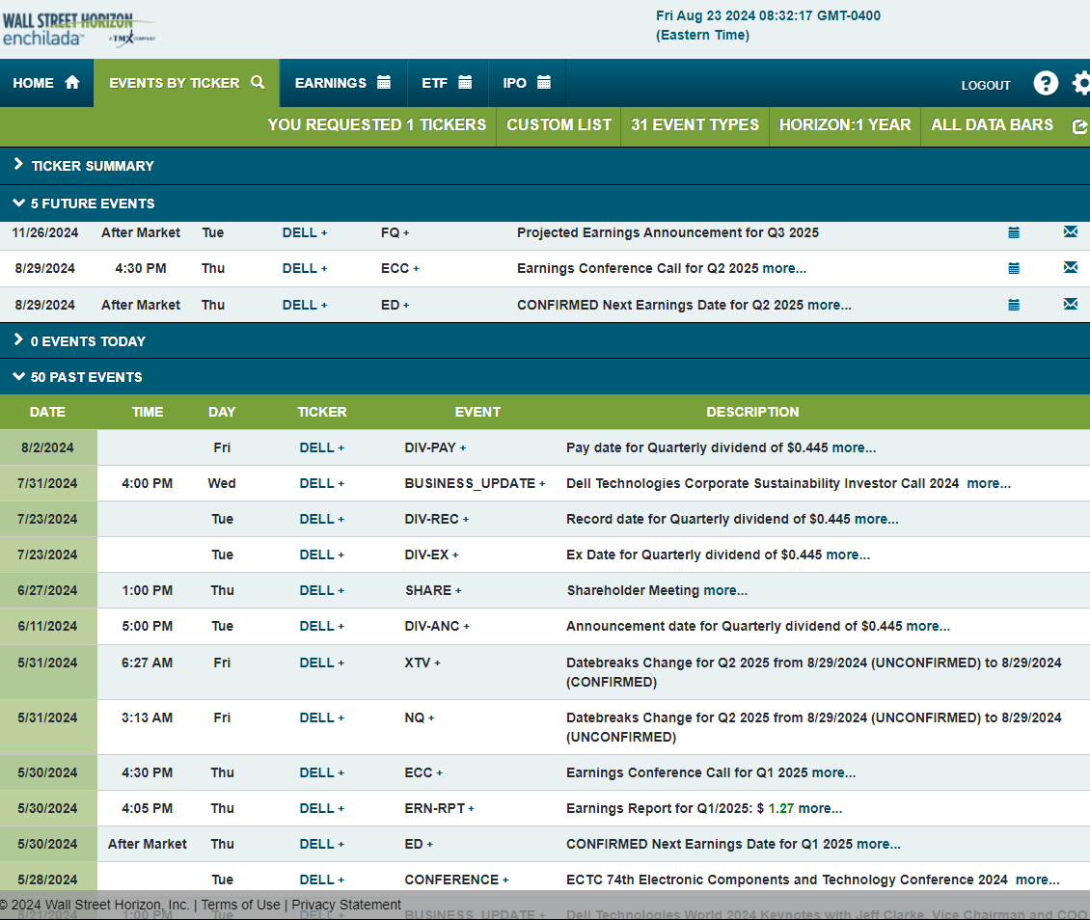The width and height of the screenshot is (1090, 920).
Task: Email the 8/29/2024 ECC conference call event
Action: click(1071, 267)
